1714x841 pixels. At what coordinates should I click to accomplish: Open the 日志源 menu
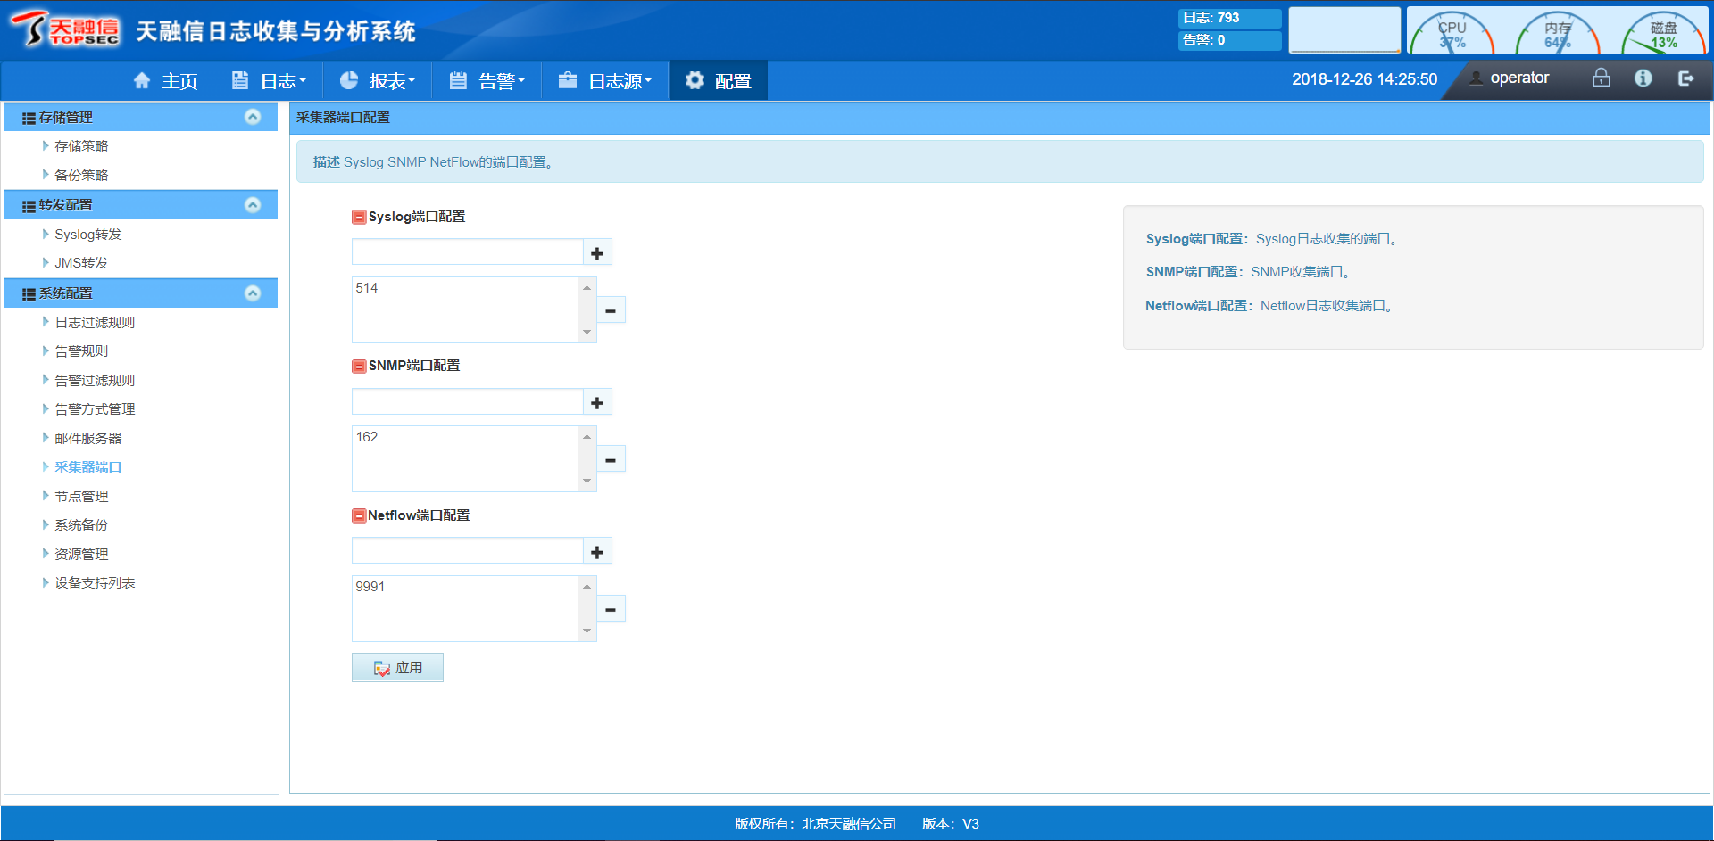605,81
